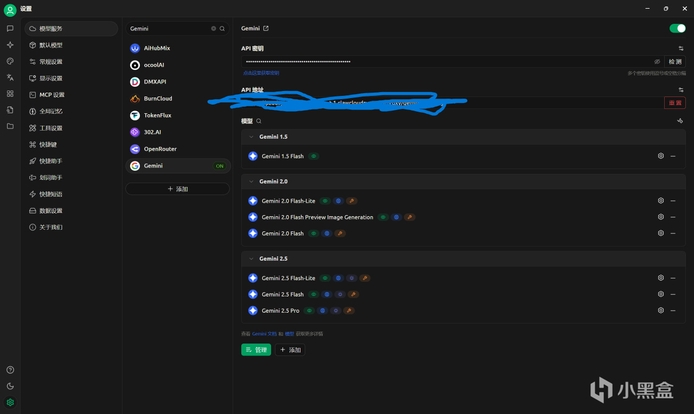
Task: Run the model health check icon
Action: click(x=680, y=121)
